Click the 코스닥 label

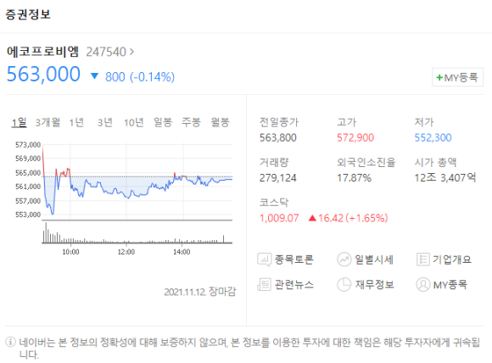[x=274, y=203]
